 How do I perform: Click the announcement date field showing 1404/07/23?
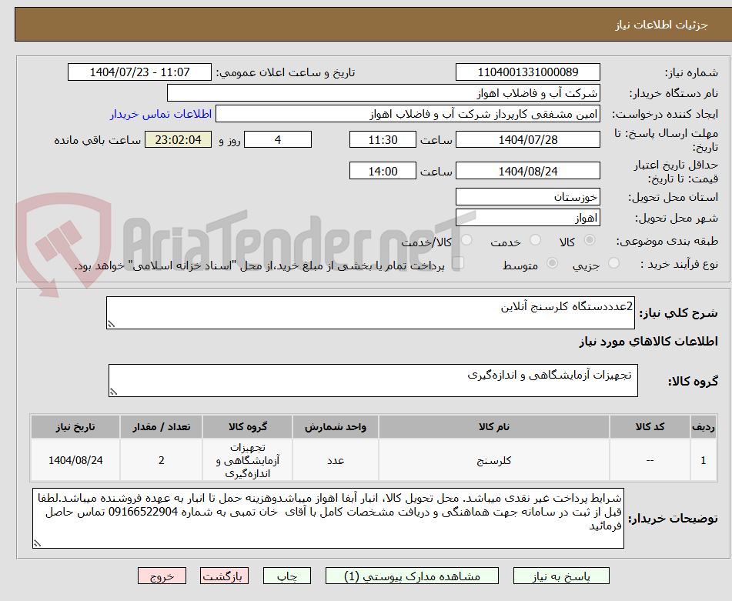(137, 72)
